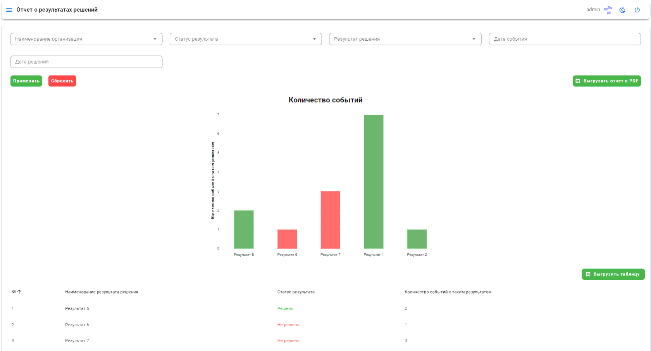Click Количество событий с таким результатом header
Screen dimensions: 651x351
[x=448, y=292]
